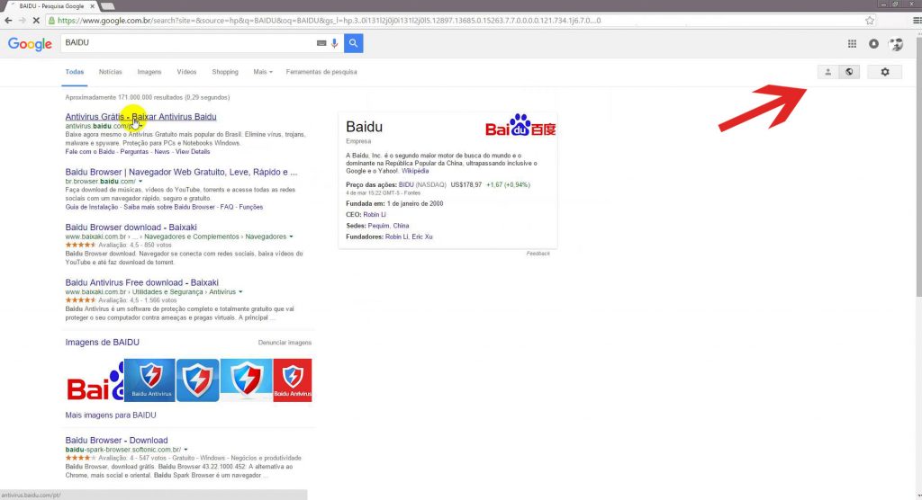Image resolution: width=922 pixels, height=500 pixels.
Task: Click Eric Xu founder link
Action: [x=422, y=237]
